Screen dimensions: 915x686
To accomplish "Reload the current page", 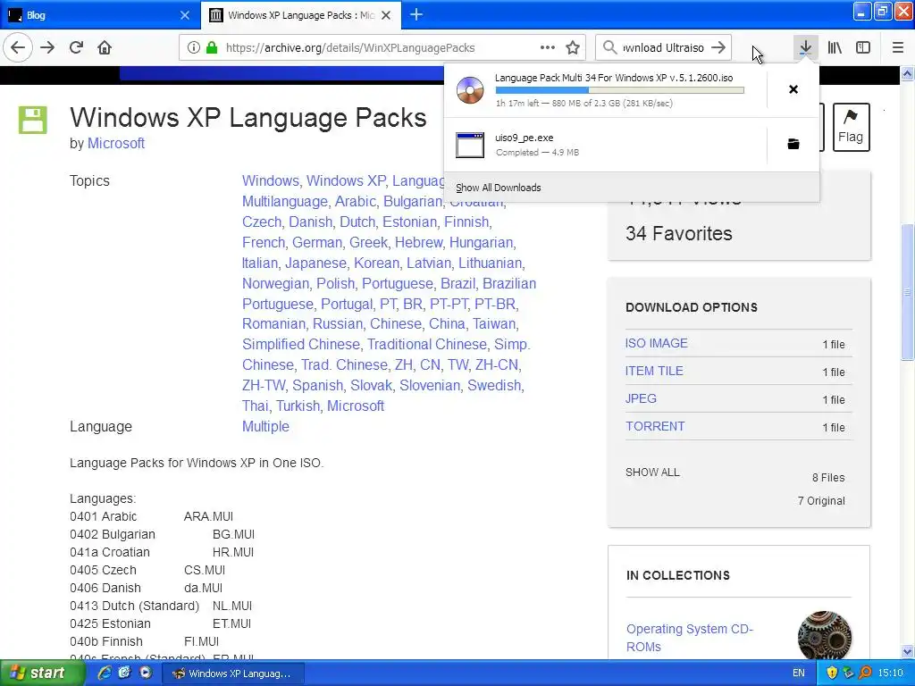I will pyautogui.click(x=76, y=47).
